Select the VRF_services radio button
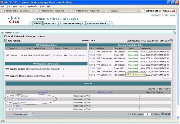 [13, 96]
